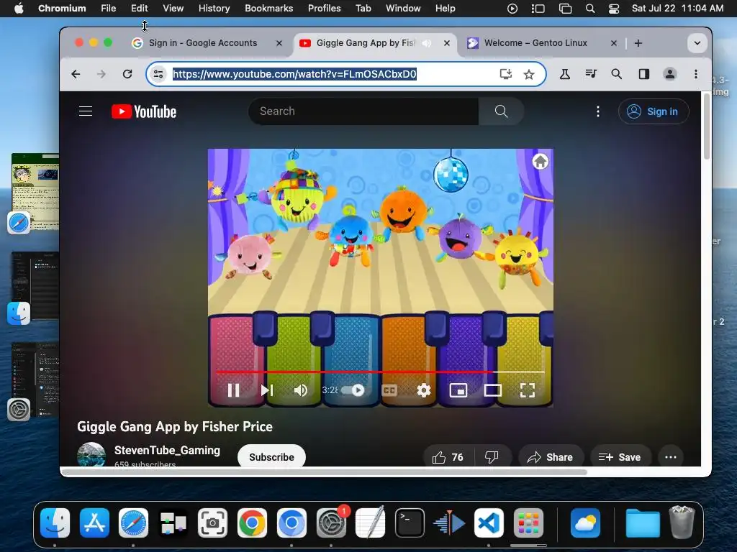The image size is (737, 552).
Task: Activate miniplayer mode icon
Action: [458, 390]
